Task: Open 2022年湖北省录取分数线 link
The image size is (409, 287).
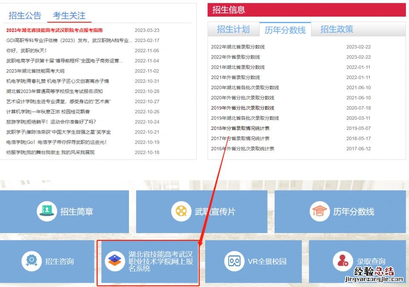Action: coord(238,47)
